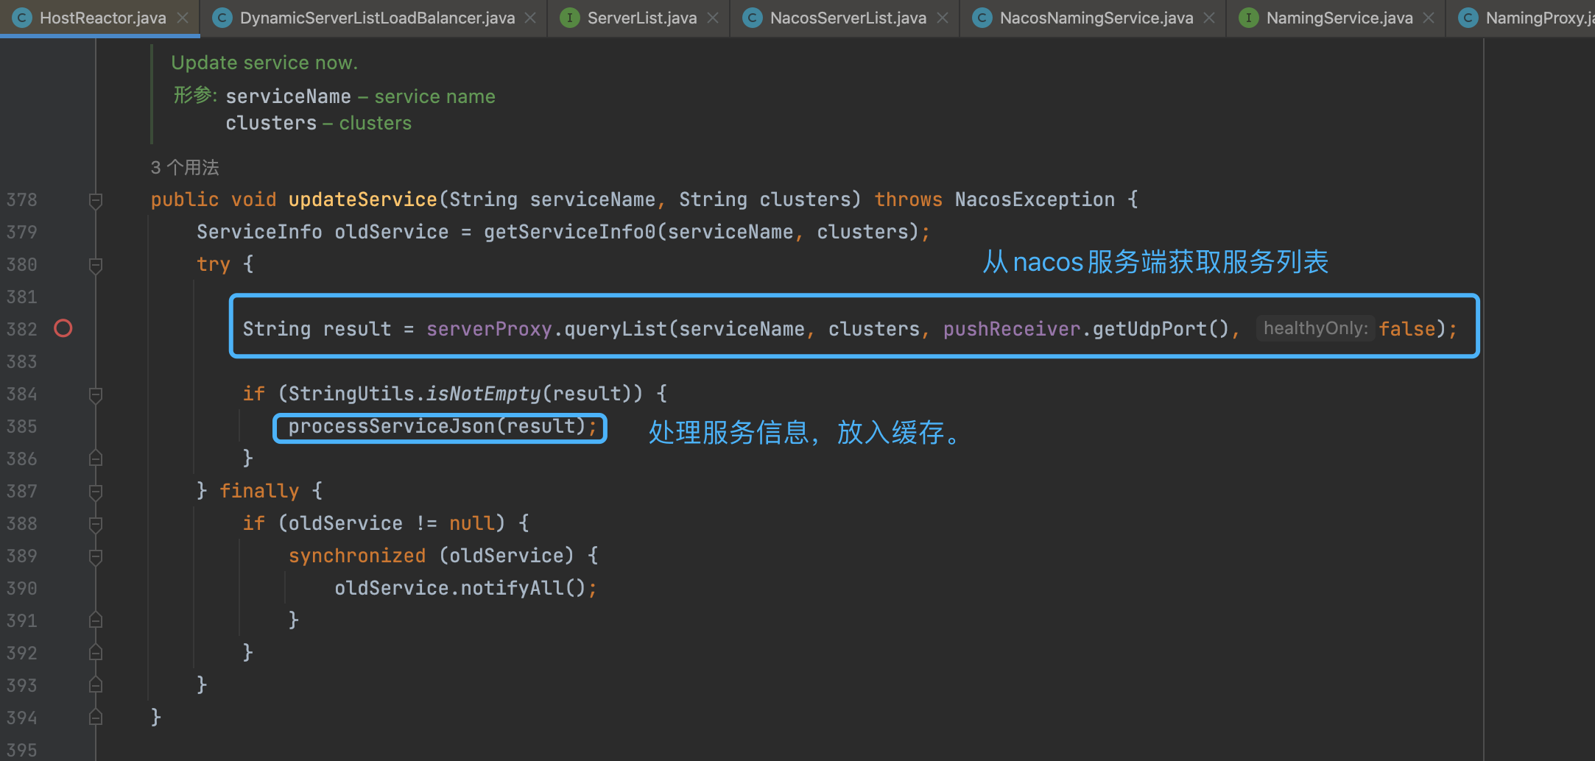Viewport: 1595px width, 761px height.
Task: Click line number 378 in the gutter
Action: (x=22, y=199)
